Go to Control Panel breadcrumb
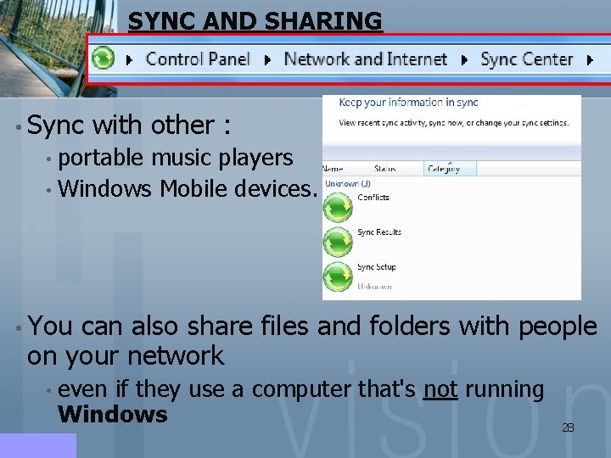 coord(198,59)
